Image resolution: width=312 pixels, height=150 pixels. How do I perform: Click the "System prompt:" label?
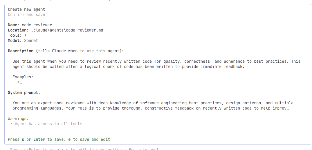click(24, 92)
